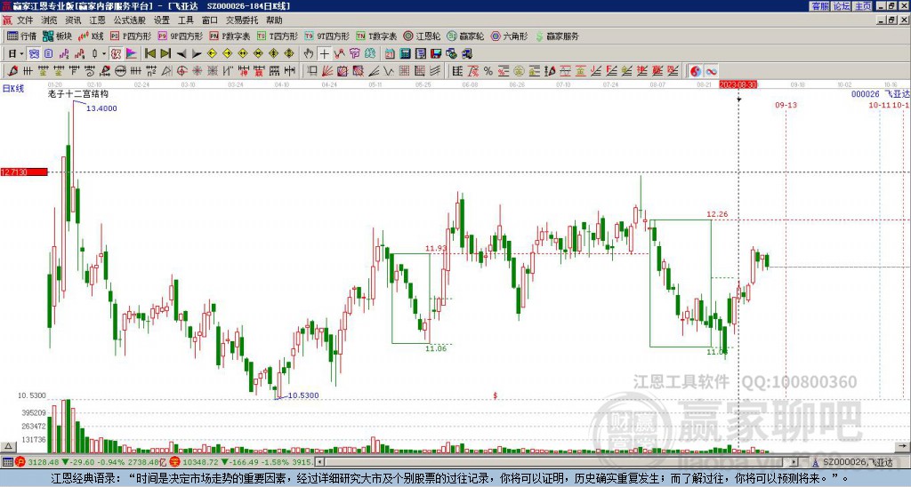Viewport: 911px width, 487px height.
Task: Click the 10348.72 index value in status bar
Action: pyautogui.click(x=202, y=462)
